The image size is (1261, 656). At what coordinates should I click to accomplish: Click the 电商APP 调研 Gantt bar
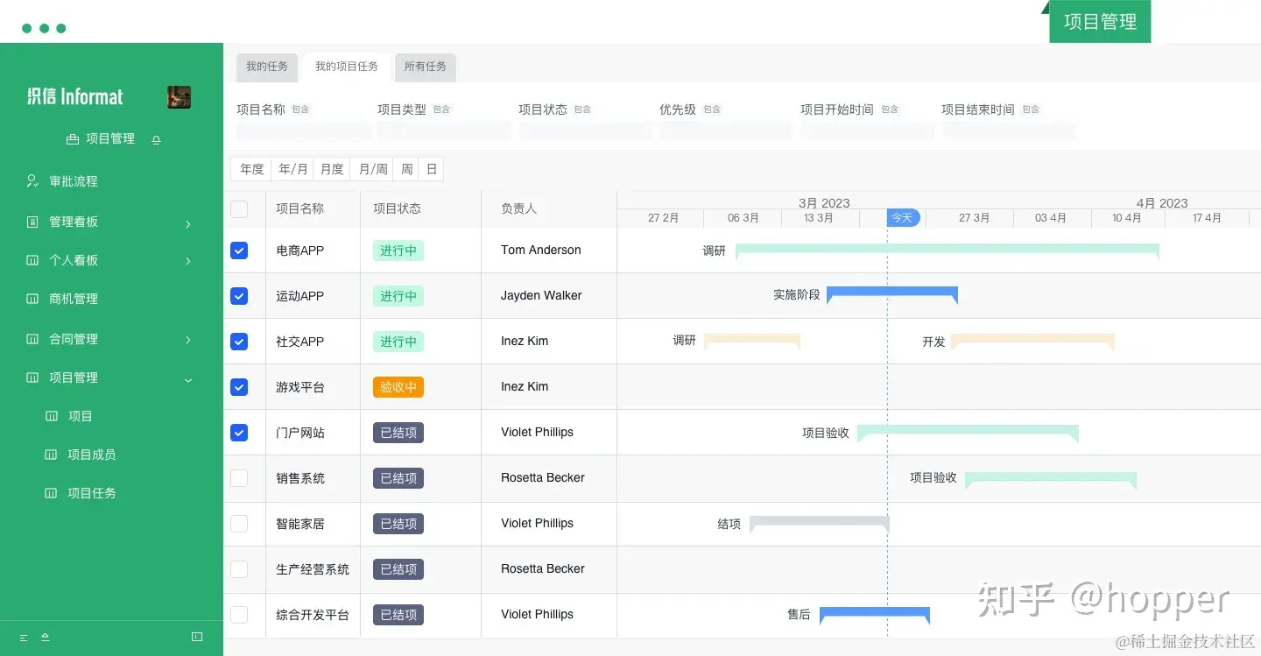pos(948,251)
